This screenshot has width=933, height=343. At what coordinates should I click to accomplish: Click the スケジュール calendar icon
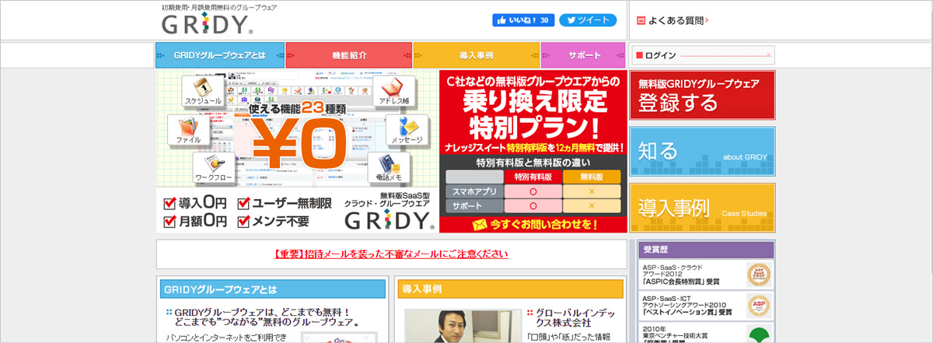click(203, 90)
